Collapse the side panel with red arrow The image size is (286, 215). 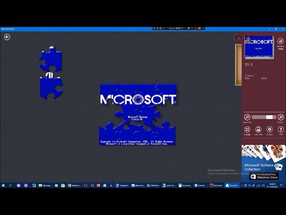(x=238, y=38)
